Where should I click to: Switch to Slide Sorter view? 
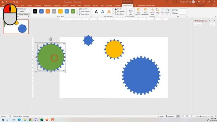pos(182,116)
